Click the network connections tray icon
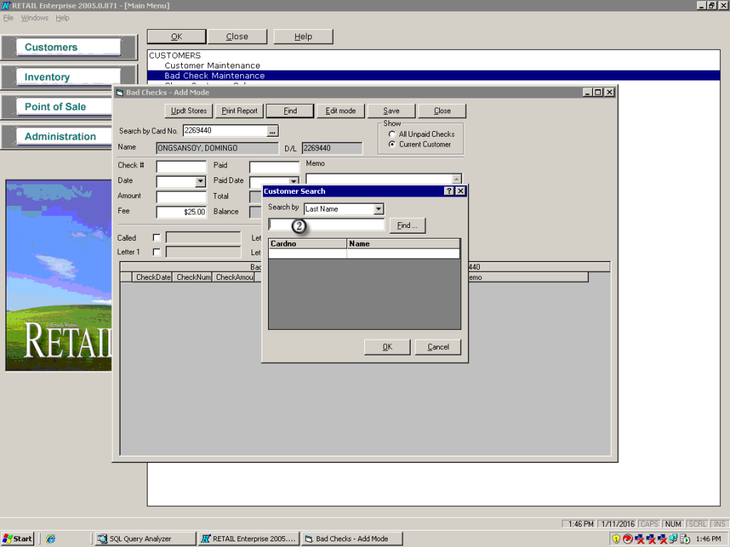The height and width of the screenshot is (547, 730). point(673,538)
